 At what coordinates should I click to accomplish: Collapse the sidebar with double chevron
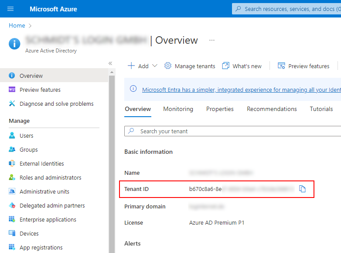pyautogui.click(x=110, y=63)
